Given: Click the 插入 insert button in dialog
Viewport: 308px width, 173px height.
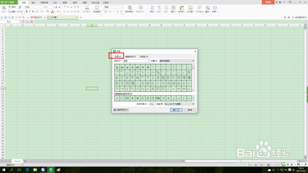Looking at the screenshot, I should pyautogui.click(x=176, y=110).
